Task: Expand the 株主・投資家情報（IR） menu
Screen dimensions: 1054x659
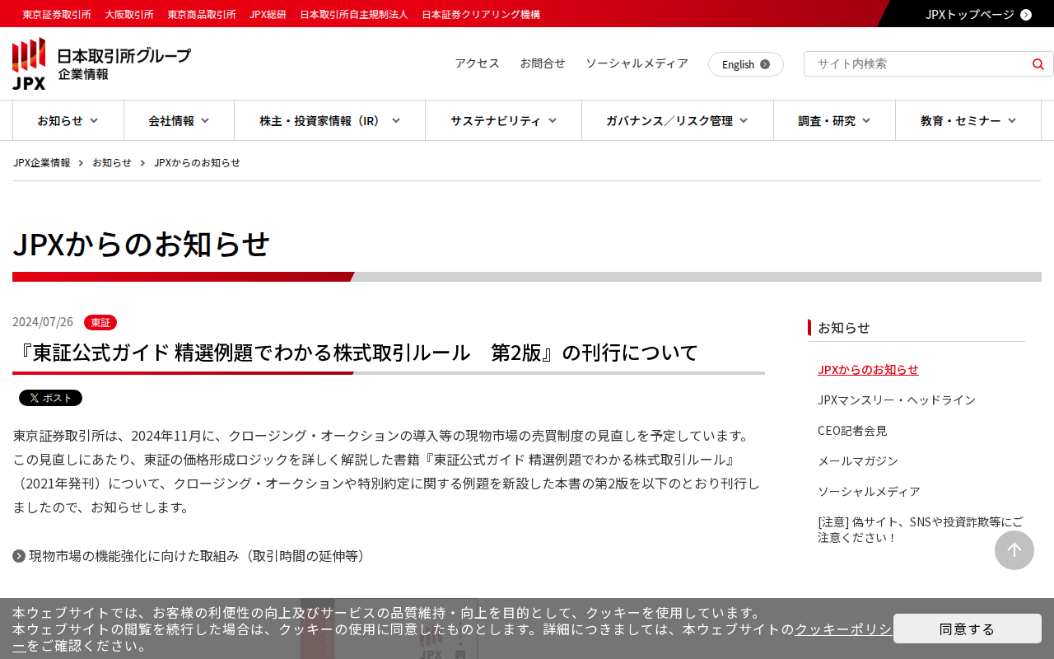Action: point(329,121)
